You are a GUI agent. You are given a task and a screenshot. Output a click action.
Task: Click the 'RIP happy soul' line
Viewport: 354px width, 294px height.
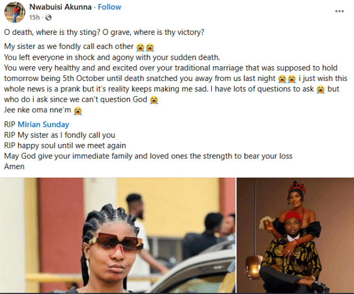pos(65,146)
